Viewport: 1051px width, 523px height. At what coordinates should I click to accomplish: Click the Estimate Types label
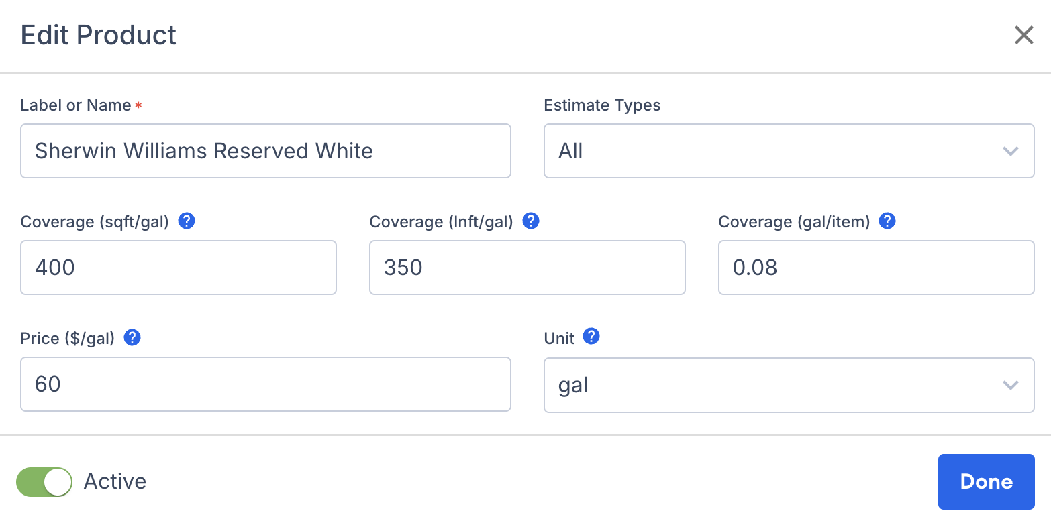602,105
